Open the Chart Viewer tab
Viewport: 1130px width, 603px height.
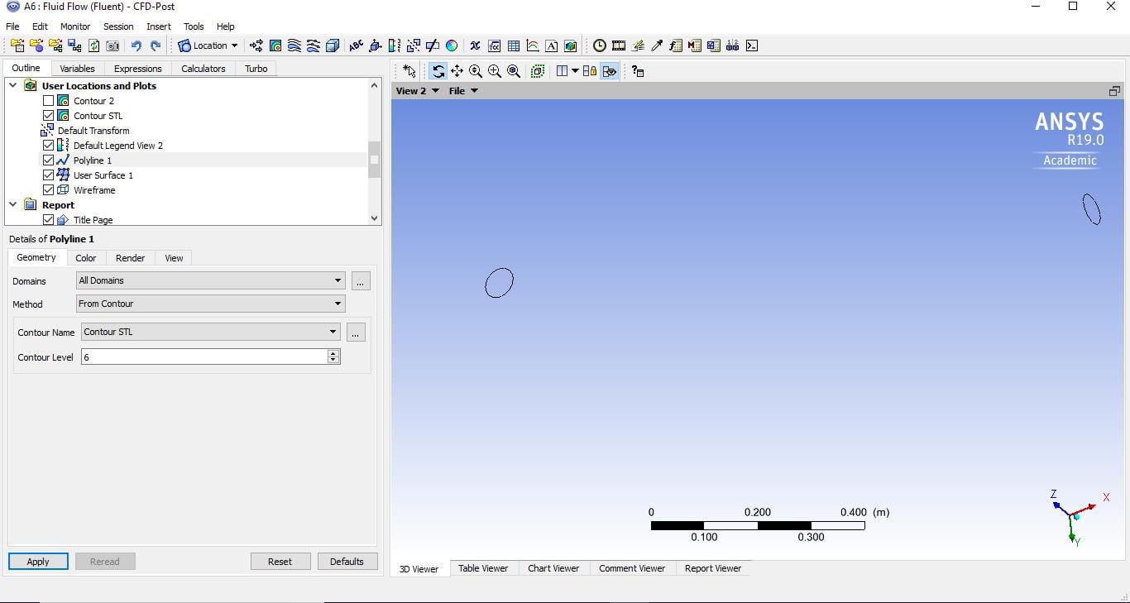pos(553,568)
